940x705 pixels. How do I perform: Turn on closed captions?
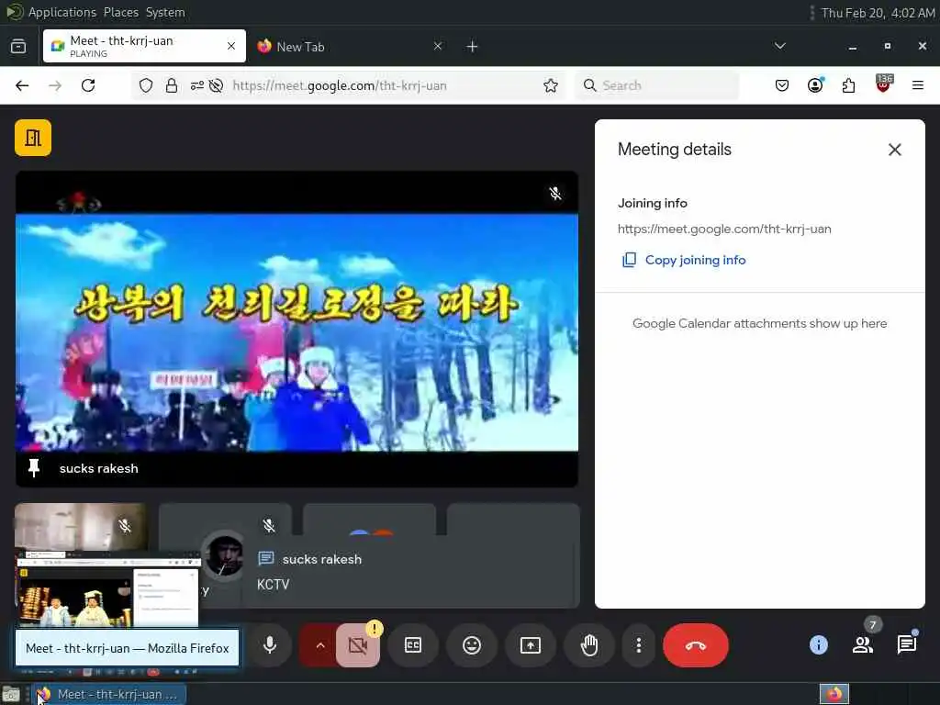click(x=413, y=645)
